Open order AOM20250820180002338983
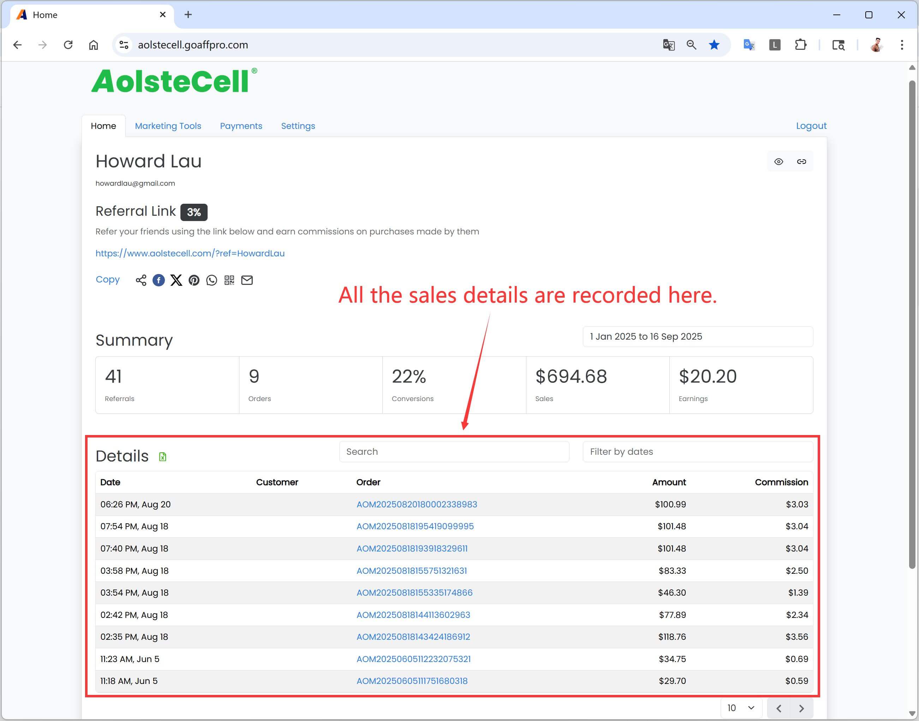This screenshot has height=721, width=919. (x=416, y=505)
